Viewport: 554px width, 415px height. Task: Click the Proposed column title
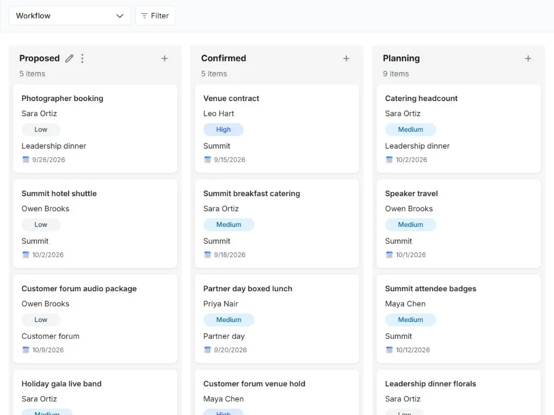39,58
